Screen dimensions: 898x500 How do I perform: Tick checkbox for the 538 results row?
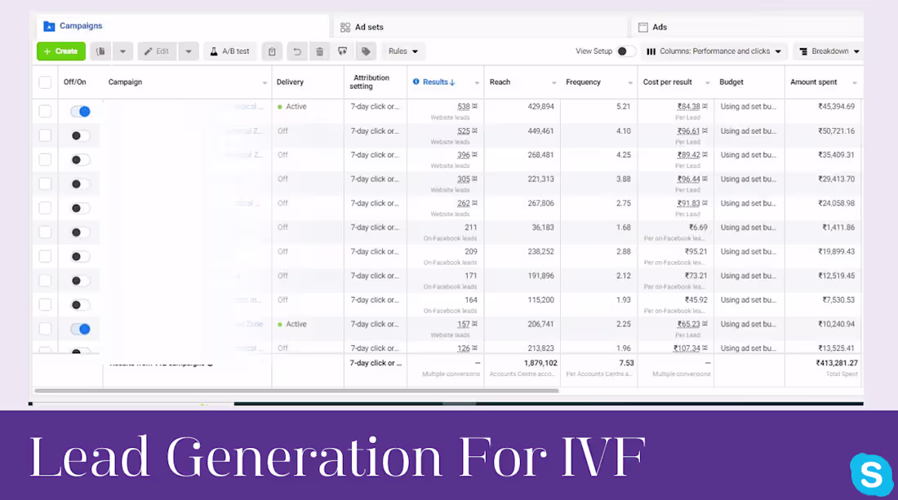(x=45, y=112)
